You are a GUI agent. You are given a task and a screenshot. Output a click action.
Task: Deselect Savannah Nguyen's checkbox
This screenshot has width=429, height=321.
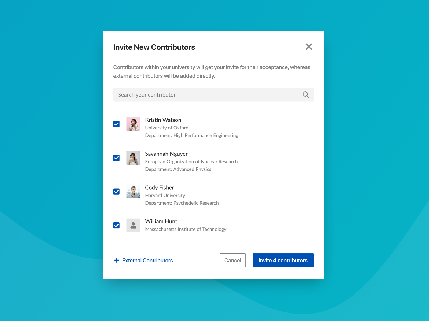tap(116, 158)
